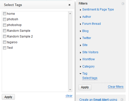The image size is (129, 101).
Task: Click the Category filter label
Action: [x=88, y=66]
